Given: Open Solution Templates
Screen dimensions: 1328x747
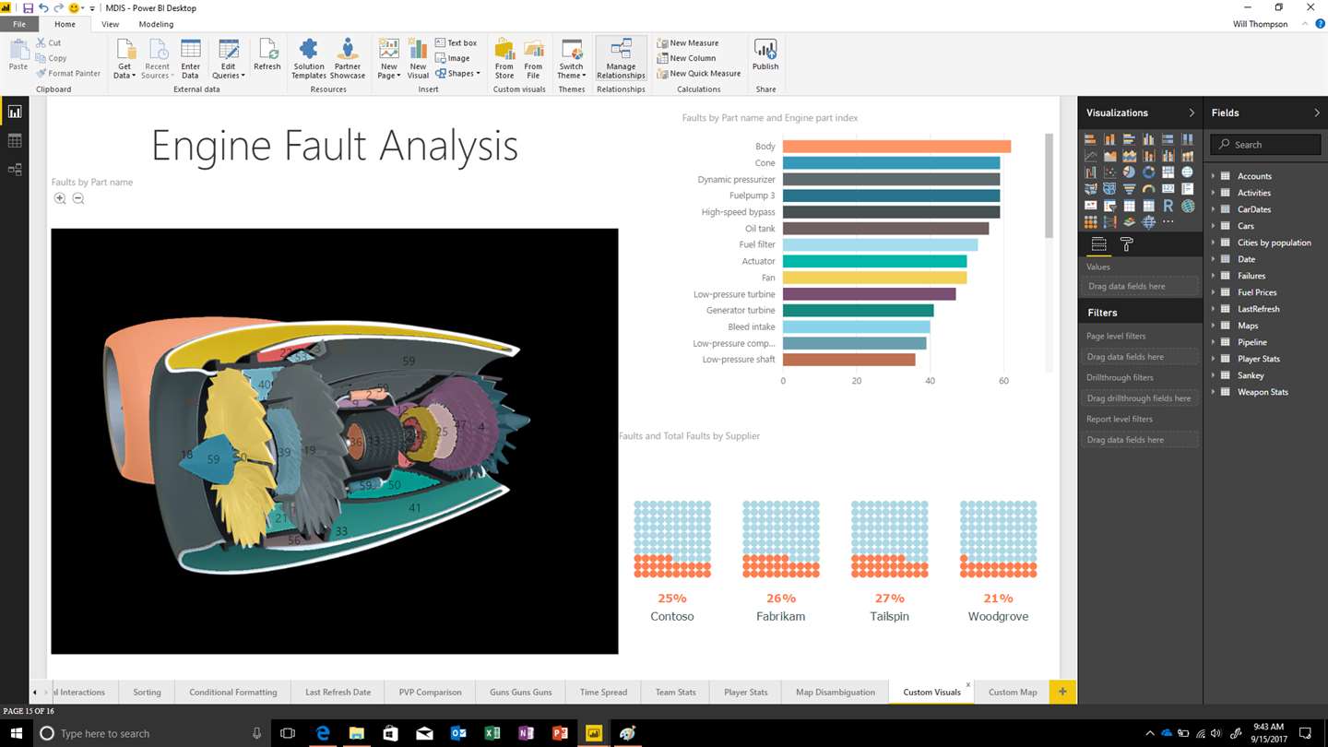Looking at the screenshot, I should click(309, 59).
